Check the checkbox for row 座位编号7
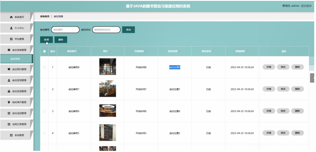This screenshot has height=152, width=316. 45,89
